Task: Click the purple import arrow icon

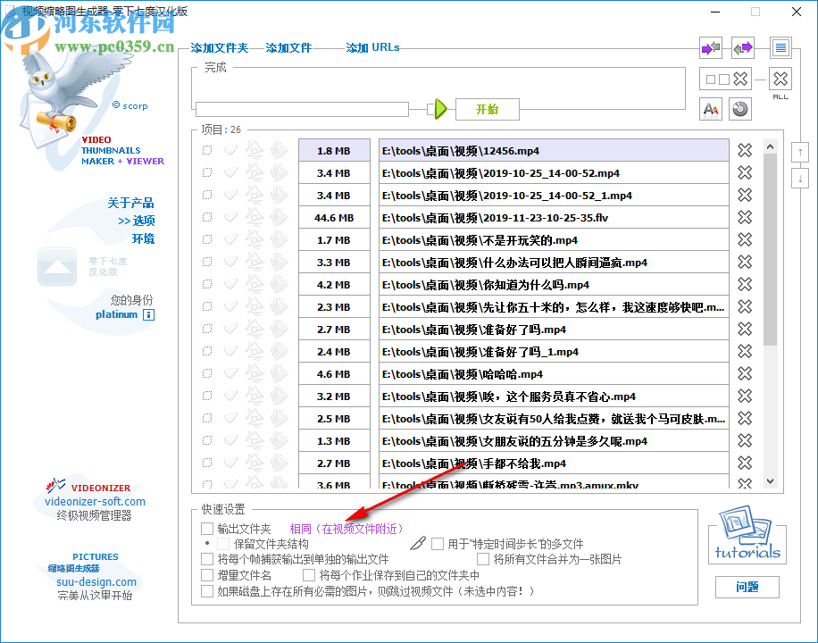Action: (710, 47)
